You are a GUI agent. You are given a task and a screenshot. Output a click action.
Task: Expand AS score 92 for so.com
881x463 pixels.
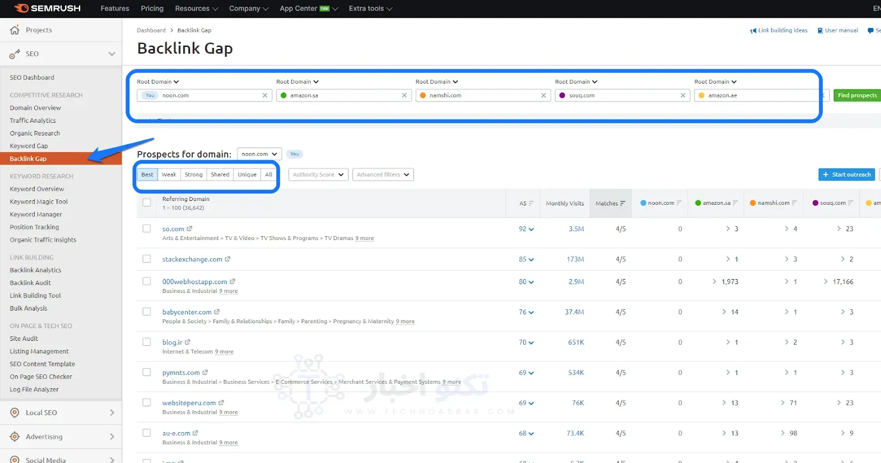click(x=526, y=229)
